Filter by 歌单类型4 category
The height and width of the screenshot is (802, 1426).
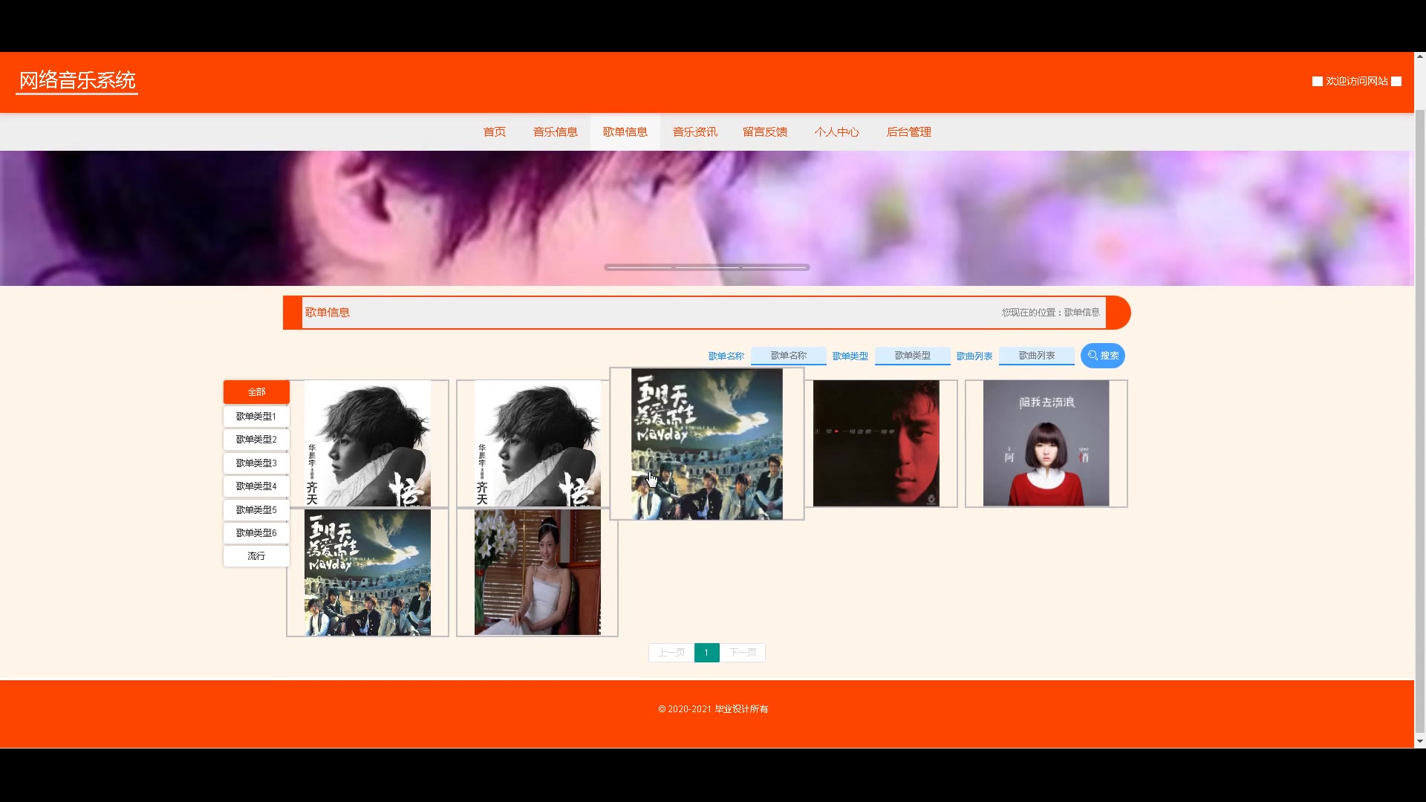[256, 486]
